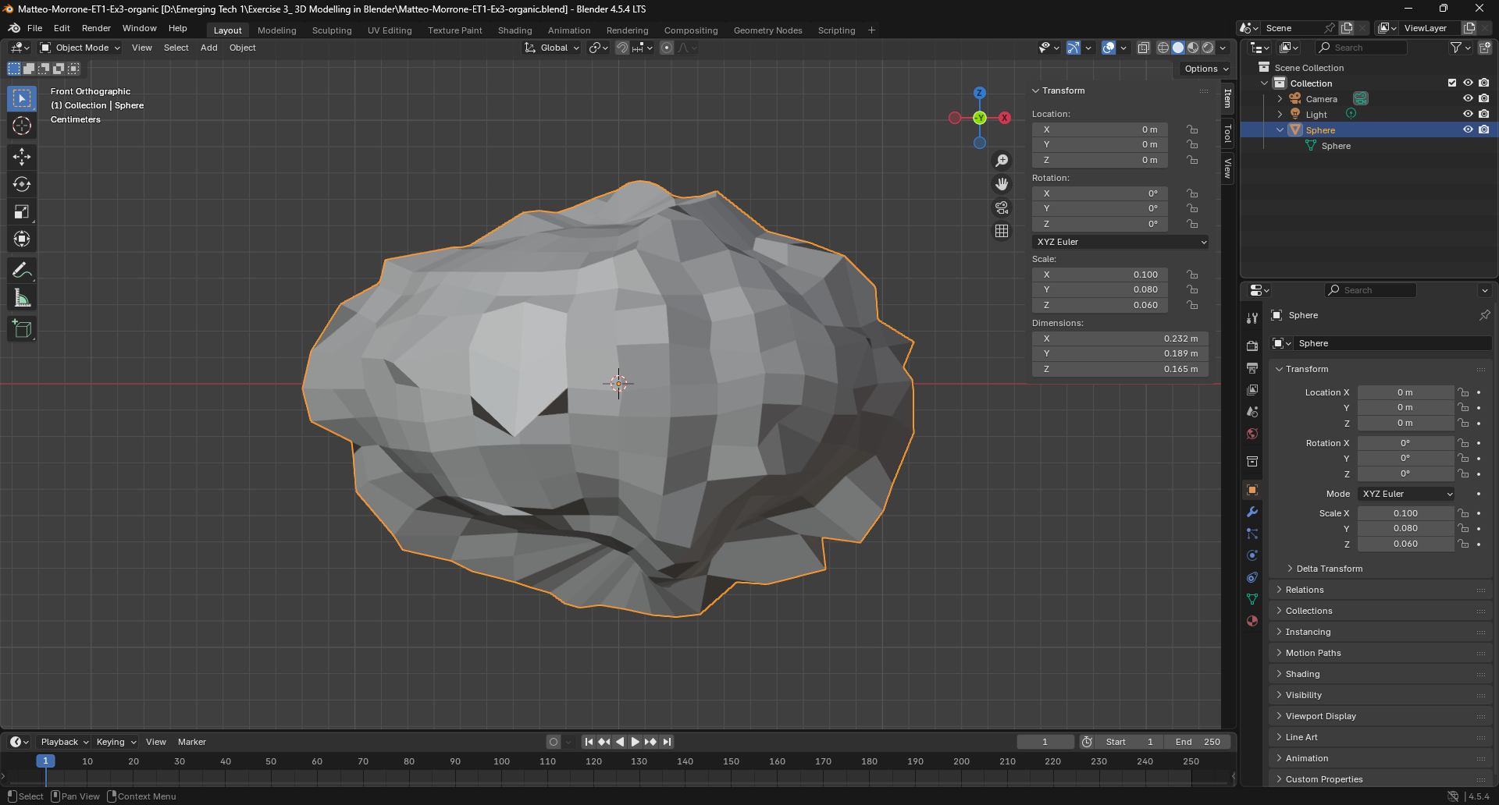The height and width of the screenshot is (805, 1499).
Task: Click the Scale X value field in sidebar
Action: click(1099, 275)
